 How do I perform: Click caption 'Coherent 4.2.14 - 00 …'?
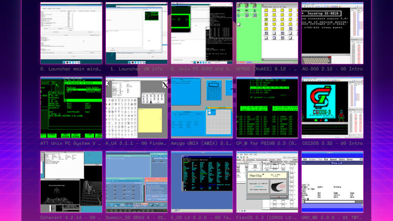pyautogui.click(x=71, y=217)
